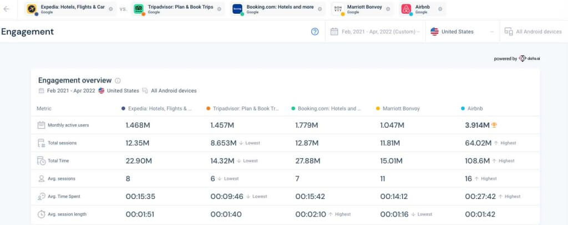Click the Avg. session length stopwatch icon
The height and width of the screenshot is (225, 568).
pyautogui.click(x=41, y=214)
